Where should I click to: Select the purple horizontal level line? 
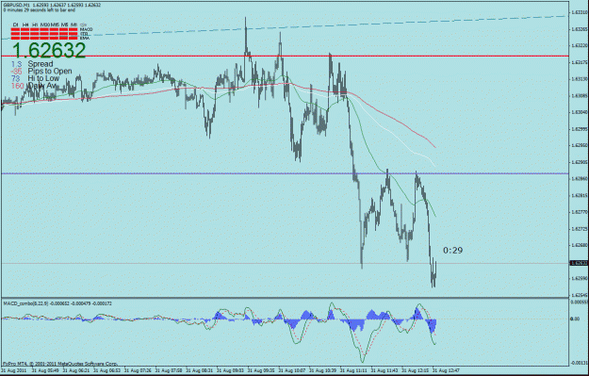pyautogui.click(x=285, y=173)
